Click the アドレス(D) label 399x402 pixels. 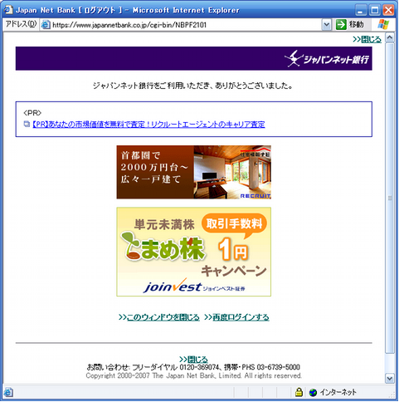coord(21,24)
